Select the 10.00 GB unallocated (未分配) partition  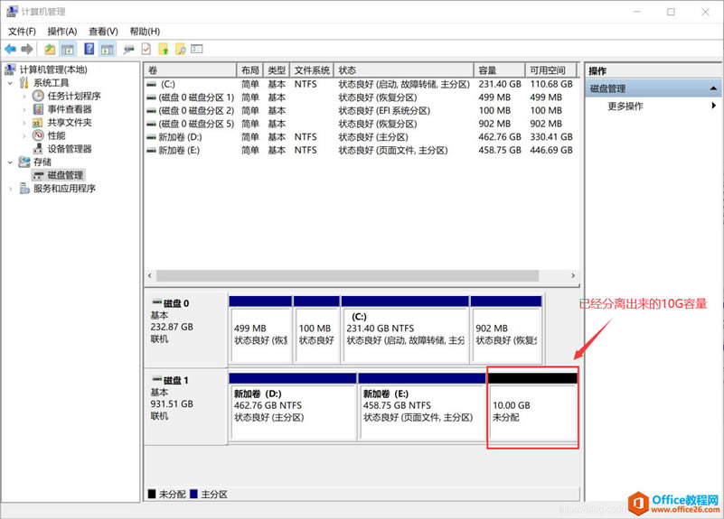point(531,406)
